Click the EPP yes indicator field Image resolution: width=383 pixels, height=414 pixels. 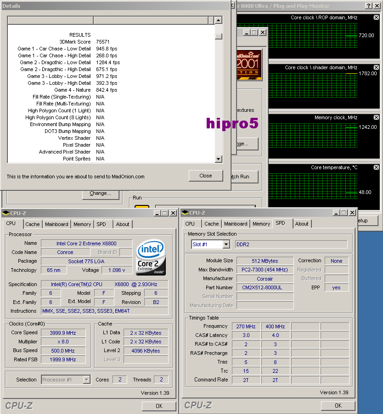[336, 287]
